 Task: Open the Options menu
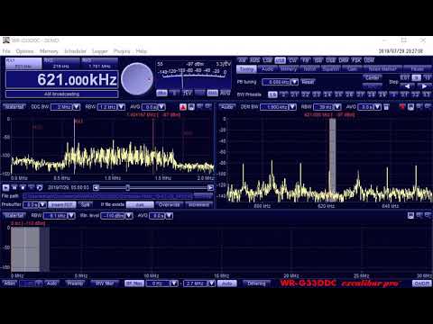(x=24, y=51)
